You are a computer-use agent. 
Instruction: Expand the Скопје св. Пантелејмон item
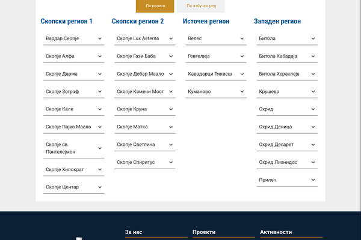[73, 148]
